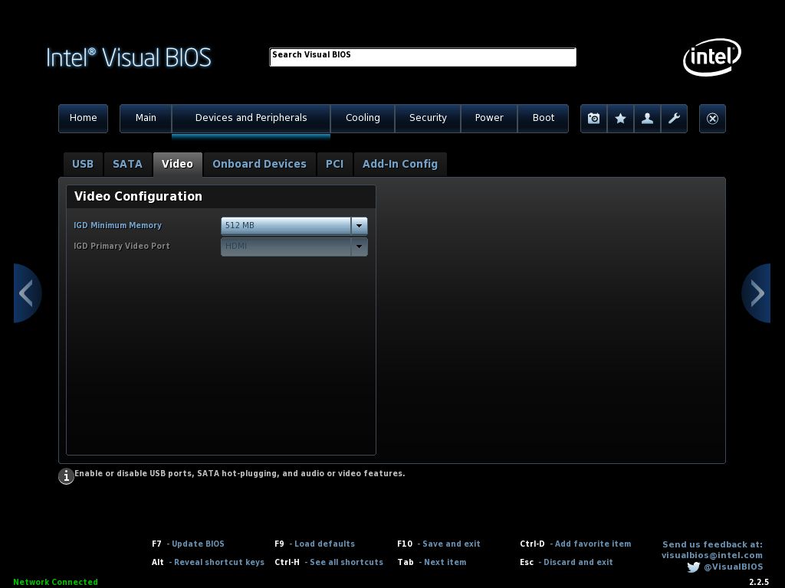
Task: Click the exit X icon in toolbar
Action: [712, 119]
